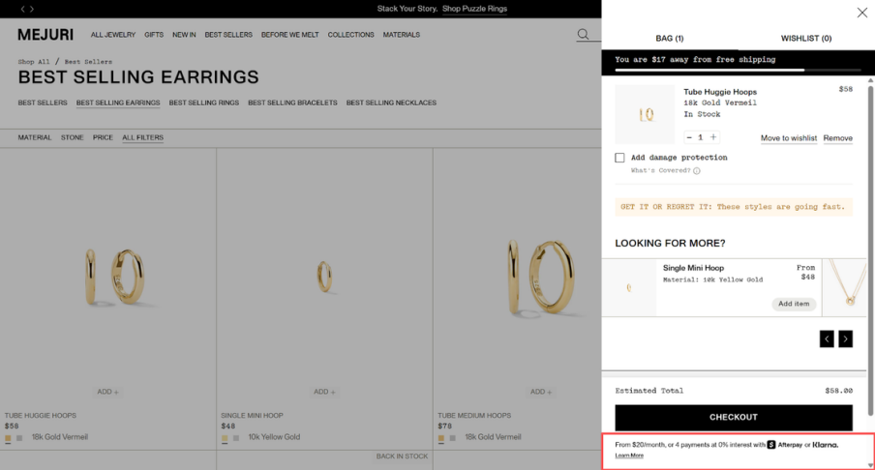The height and width of the screenshot is (470, 875).
Task: Click the search magnifier icon
Action: click(583, 35)
